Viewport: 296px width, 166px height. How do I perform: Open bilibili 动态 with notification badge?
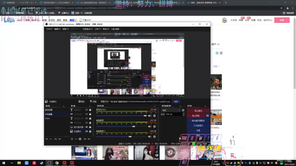coord(247,20)
